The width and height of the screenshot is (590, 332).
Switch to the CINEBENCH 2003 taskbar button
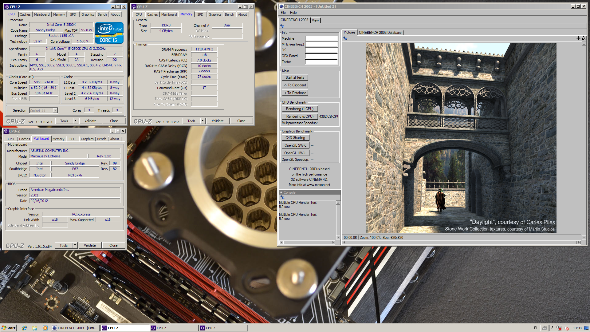point(75,328)
